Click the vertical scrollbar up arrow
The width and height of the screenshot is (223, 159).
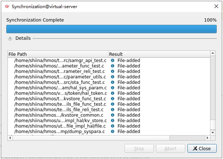point(213,53)
